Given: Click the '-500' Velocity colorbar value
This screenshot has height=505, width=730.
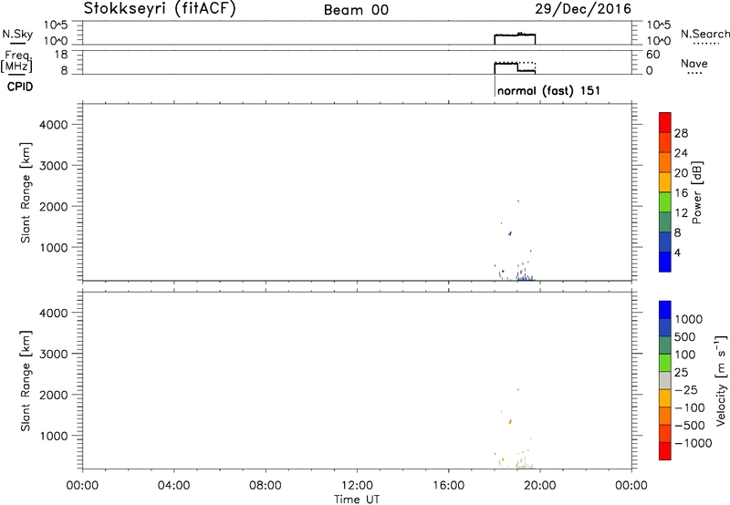Looking at the screenshot, I should click(x=690, y=425).
